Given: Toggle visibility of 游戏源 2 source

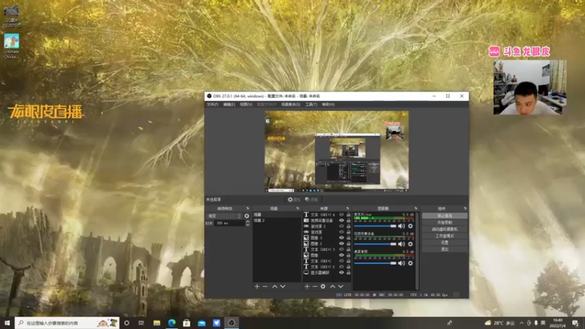Looking at the screenshot, I should tap(341, 226).
